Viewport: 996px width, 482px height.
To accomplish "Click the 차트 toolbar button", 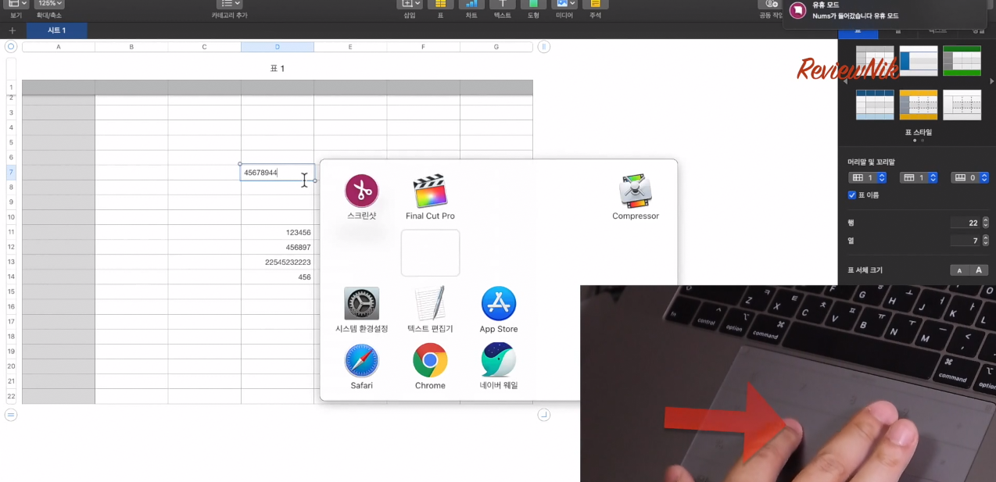I will pyautogui.click(x=471, y=5).
